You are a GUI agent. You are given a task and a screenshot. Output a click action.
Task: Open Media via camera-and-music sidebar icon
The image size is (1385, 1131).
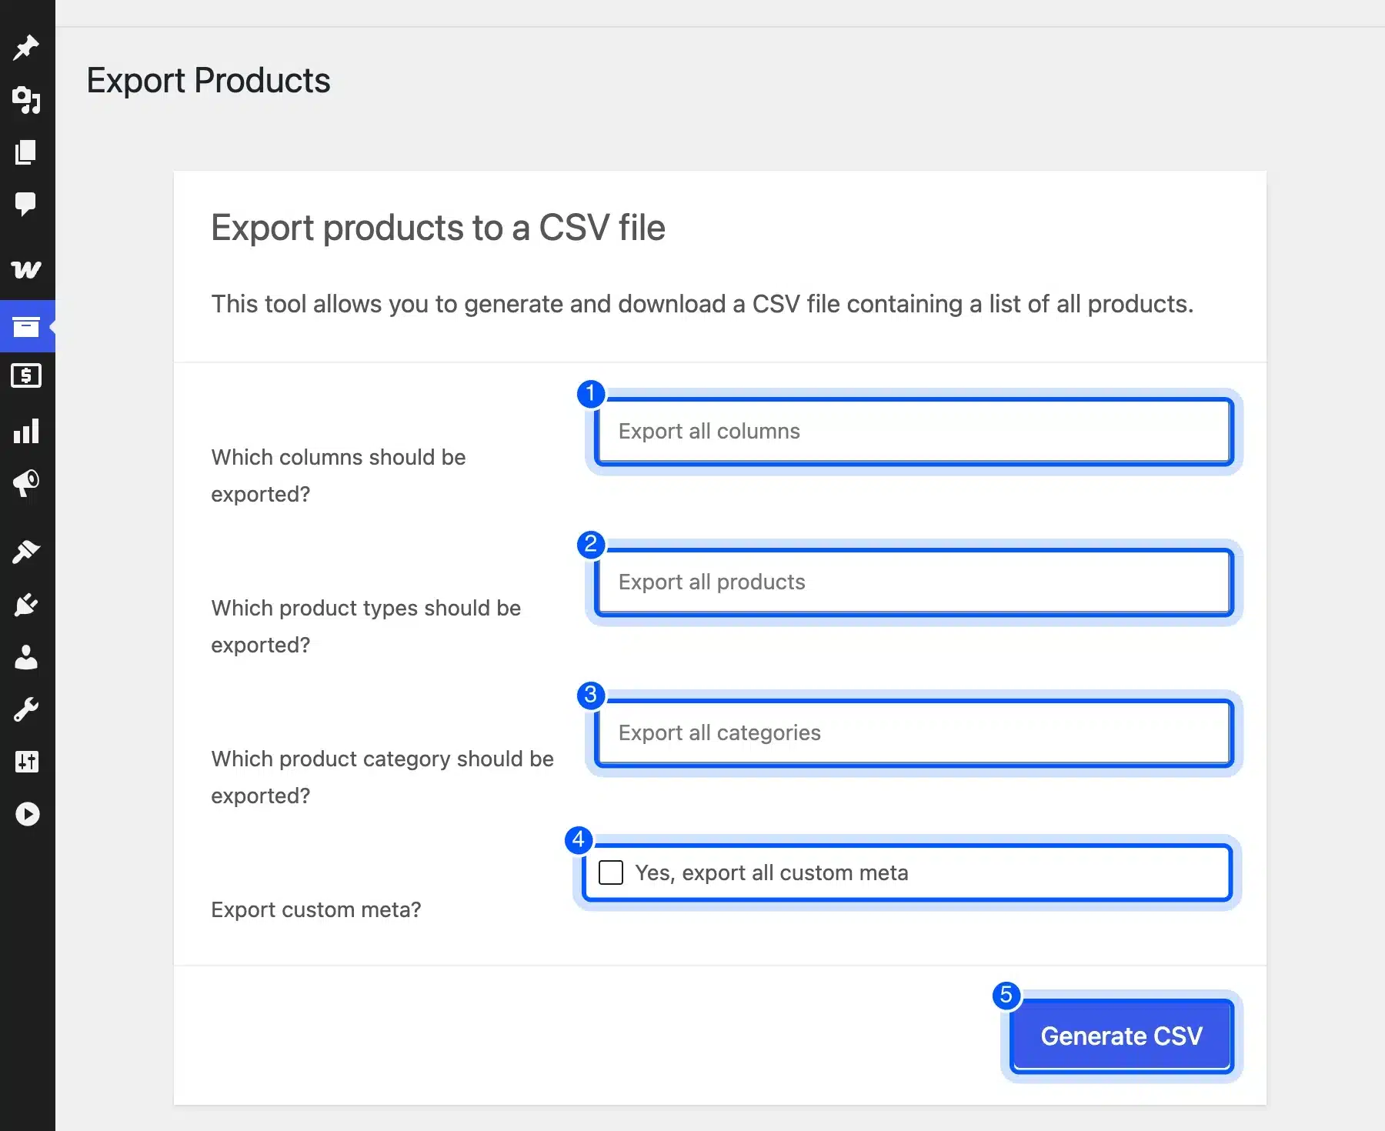pos(27,100)
